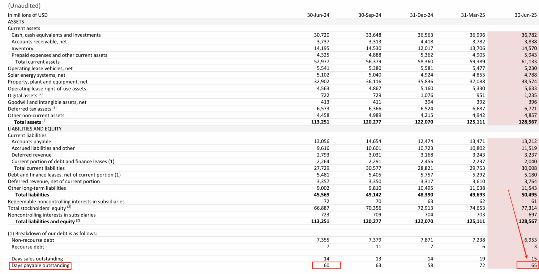Select accounts payable value 13,212
Screen dimensions: 539x274
529,141
